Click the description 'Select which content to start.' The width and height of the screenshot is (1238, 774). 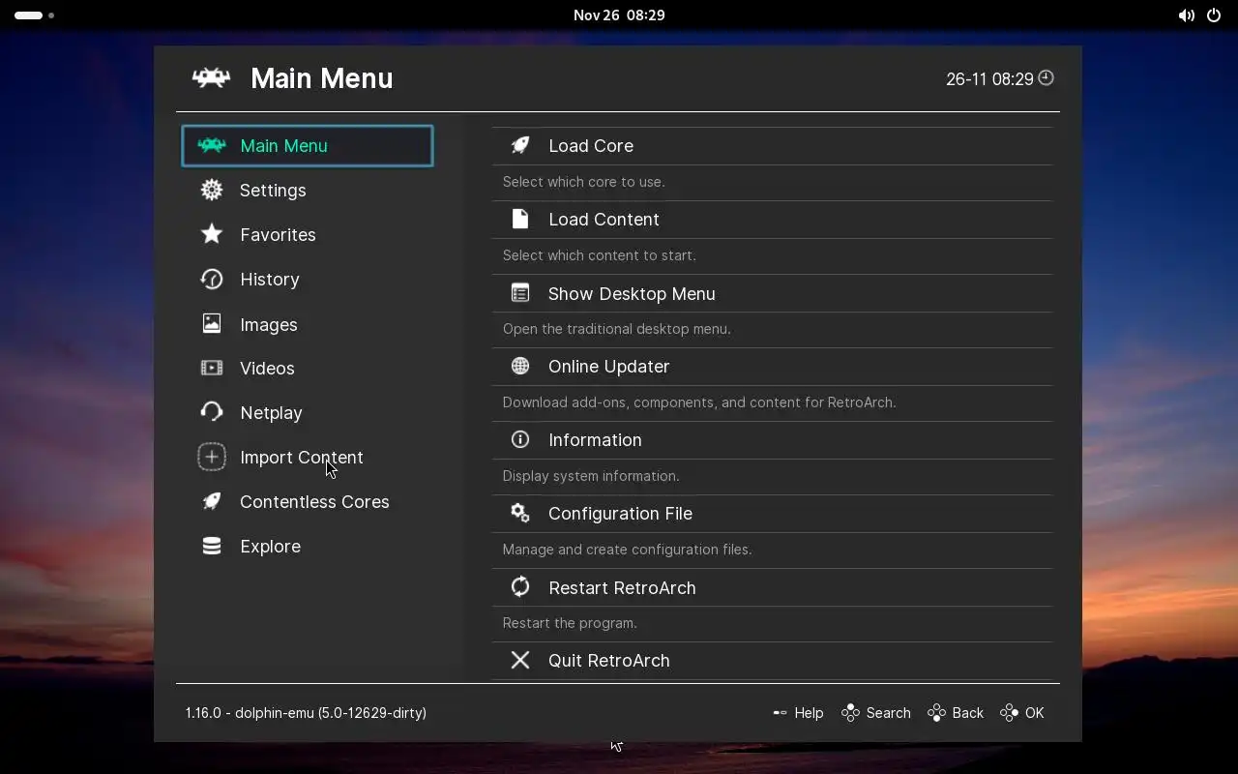pos(599,255)
